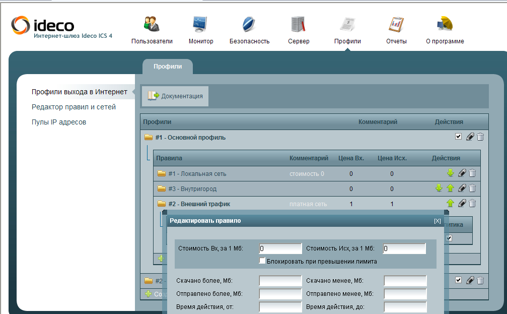This screenshot has width=507, height=314.
Task: Open the Документация button
Action: pos(175,96)
